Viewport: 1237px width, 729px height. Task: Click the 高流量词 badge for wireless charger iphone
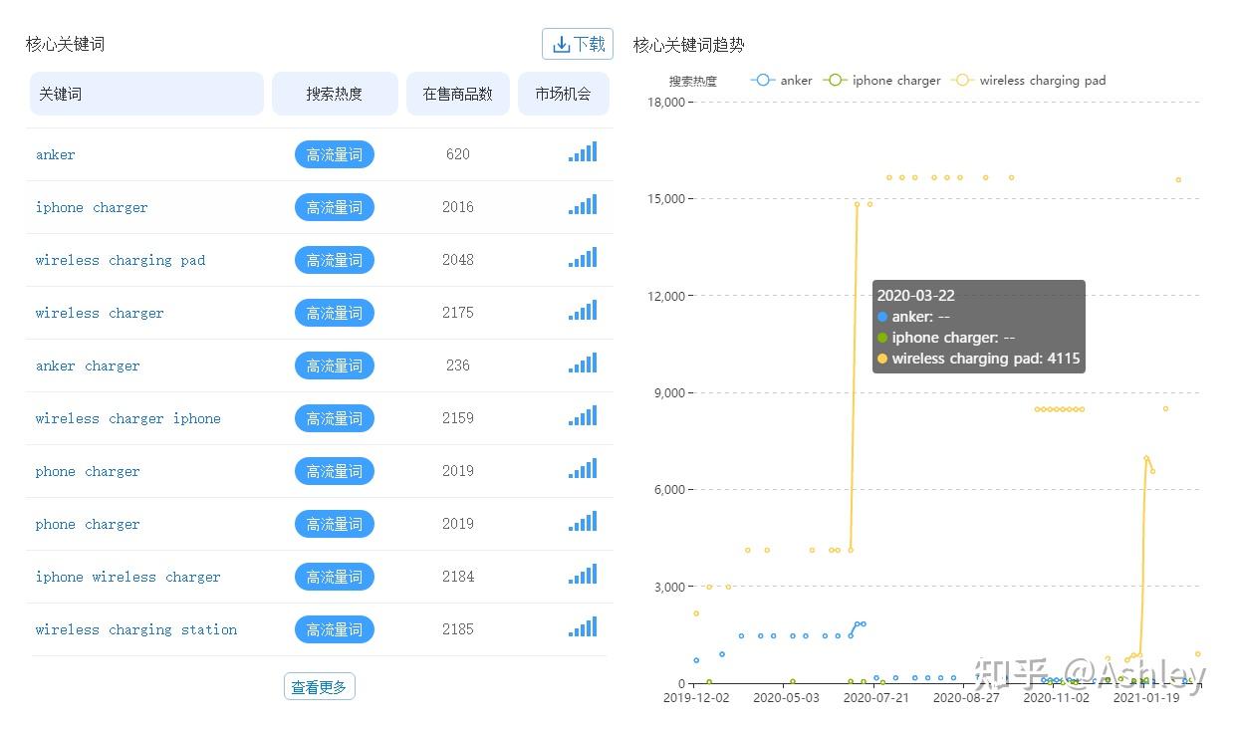point(335,418)
